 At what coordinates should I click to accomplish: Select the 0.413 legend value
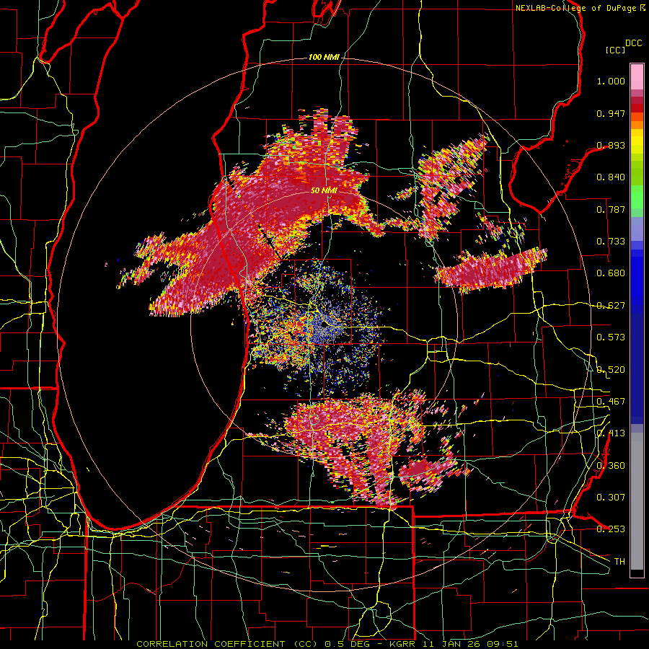[611, 433]
